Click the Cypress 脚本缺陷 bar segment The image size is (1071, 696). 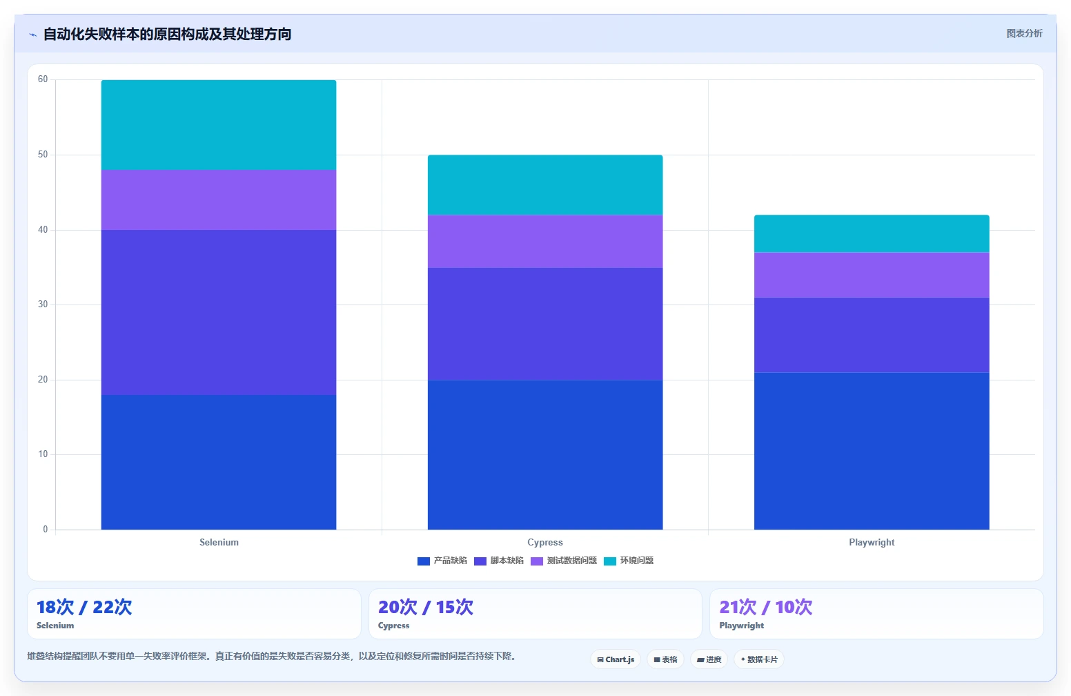545,324
